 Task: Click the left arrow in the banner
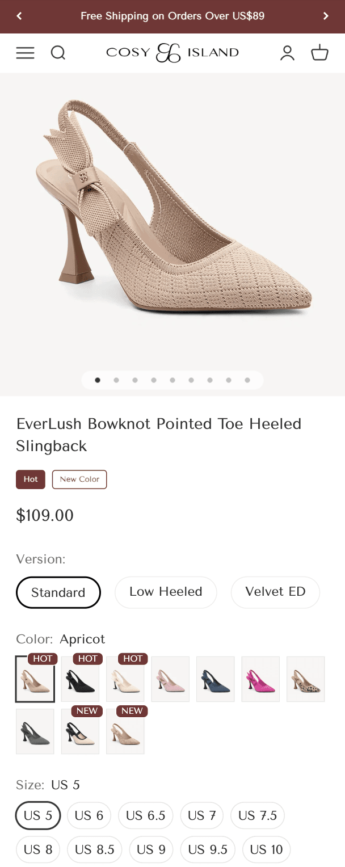pyautogui.click(x=19, y=16)
